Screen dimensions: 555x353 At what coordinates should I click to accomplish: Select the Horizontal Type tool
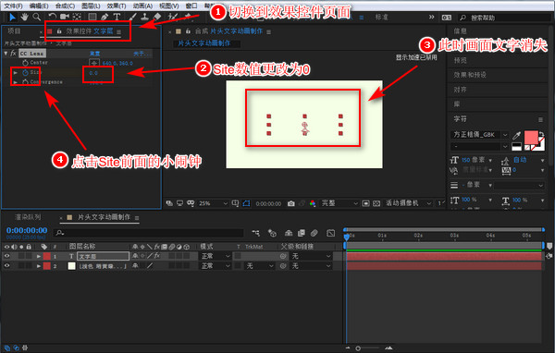[117, 17]
